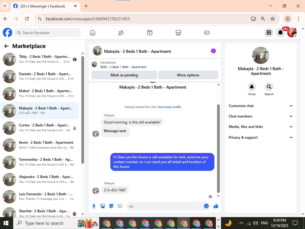The image size is (305, 229).
Task: Open the Facebook menu grid icon
Action: 269,33
